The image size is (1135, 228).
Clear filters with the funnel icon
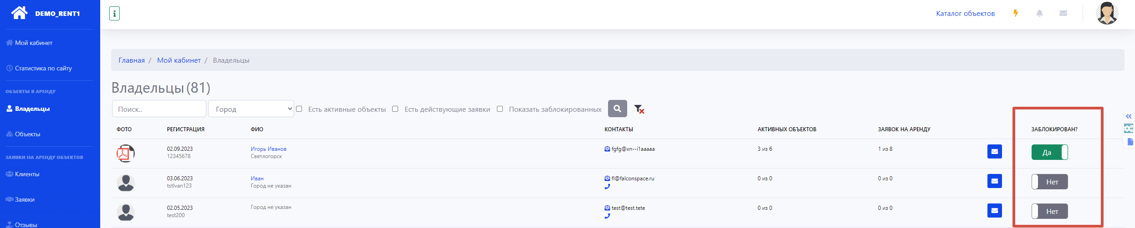pyautogui.click(x=639, y=109)
